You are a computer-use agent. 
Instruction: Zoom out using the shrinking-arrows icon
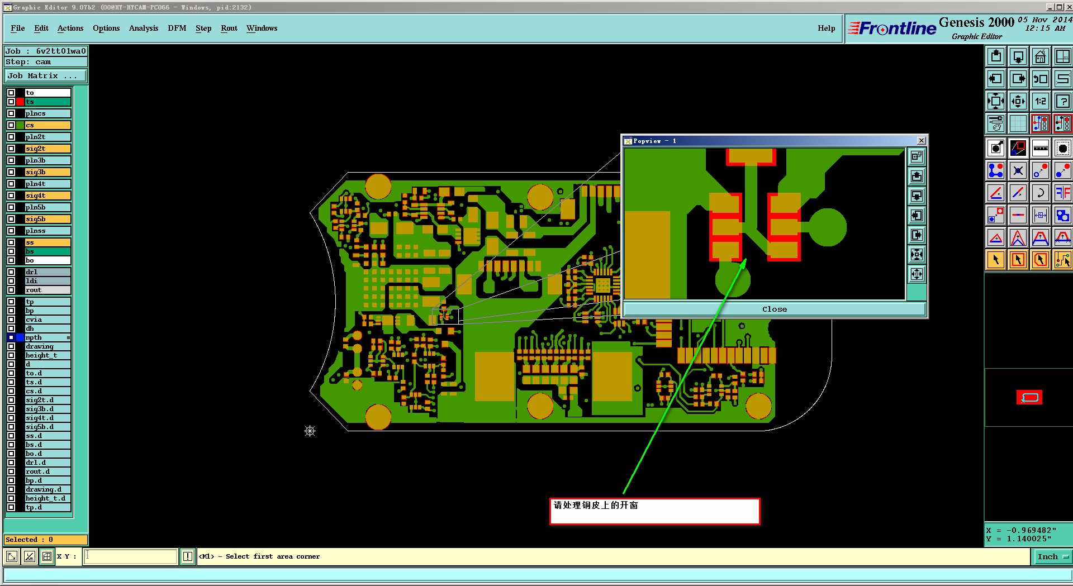pyautogui.click(x=1018, y=101)
